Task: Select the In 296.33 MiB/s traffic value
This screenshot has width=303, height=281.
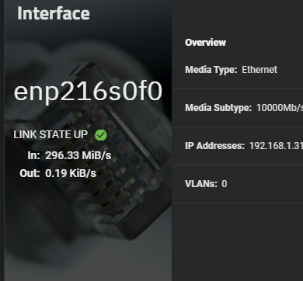Action: (x=78, y=155)
